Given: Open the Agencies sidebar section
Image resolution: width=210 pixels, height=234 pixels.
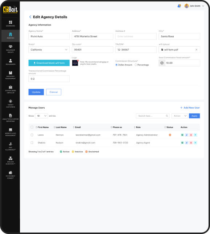Looking at the screenshot, I should [x=11, y=36].
